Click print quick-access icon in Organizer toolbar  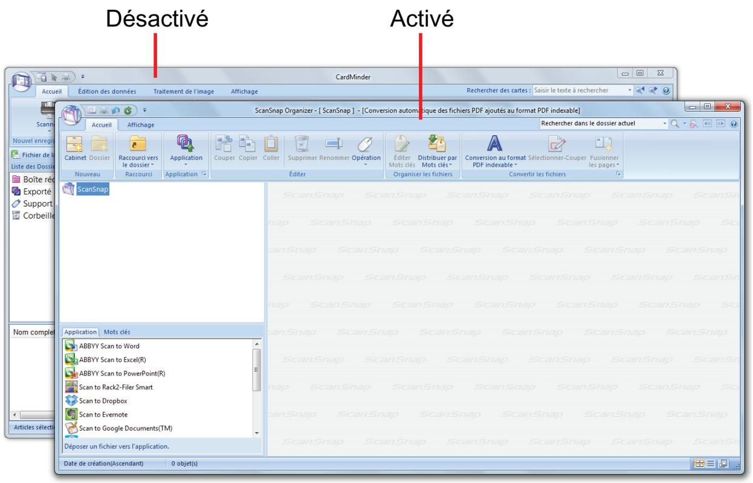click(x=105, y=111)
